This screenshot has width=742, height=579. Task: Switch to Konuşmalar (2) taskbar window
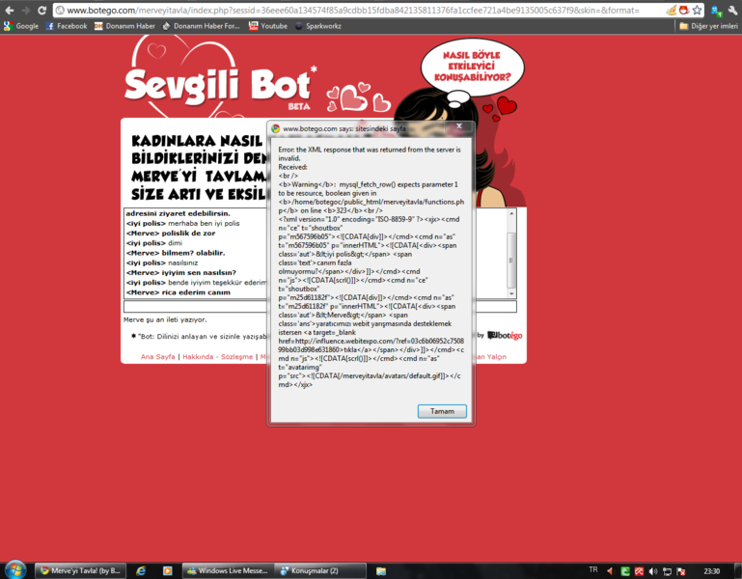coord(320,571)
